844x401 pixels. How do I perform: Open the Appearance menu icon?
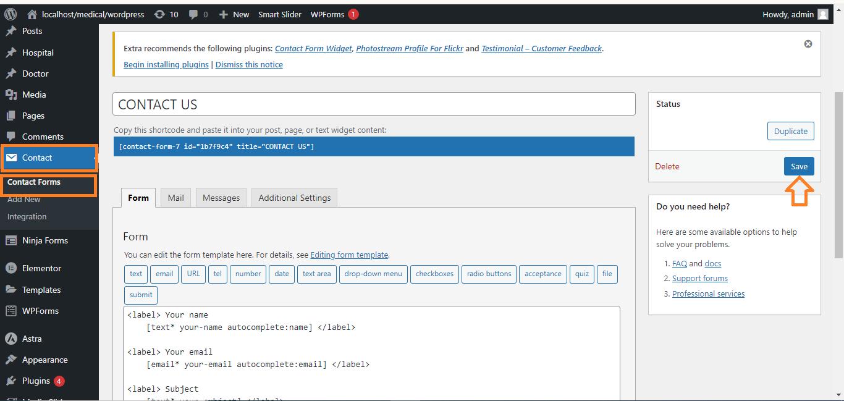[11, 360]
